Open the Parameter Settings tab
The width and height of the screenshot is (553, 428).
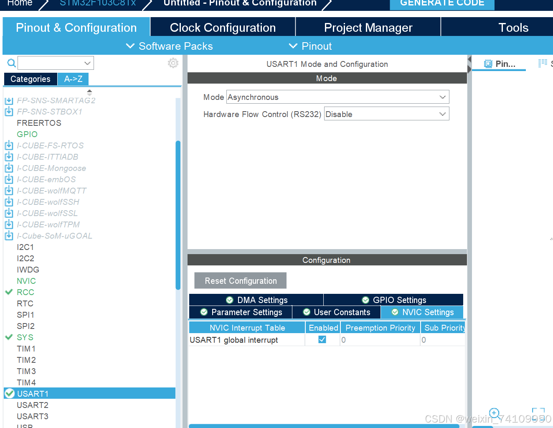pos(241,312)
